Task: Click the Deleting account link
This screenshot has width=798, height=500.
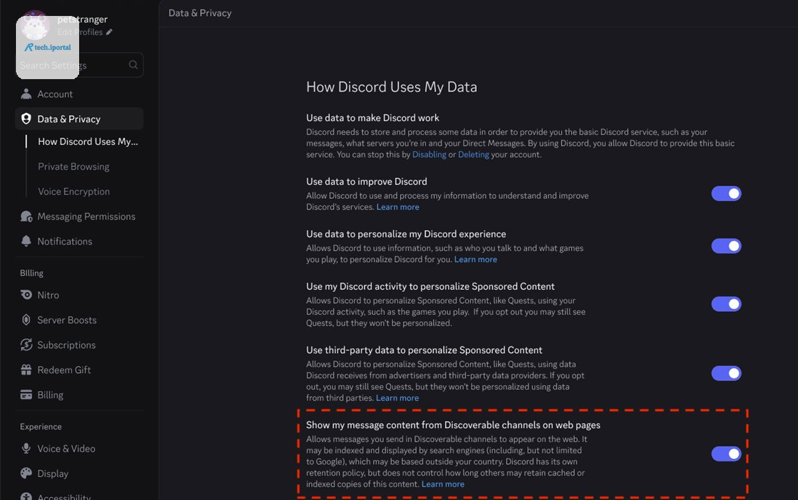Action: [473, 154]
